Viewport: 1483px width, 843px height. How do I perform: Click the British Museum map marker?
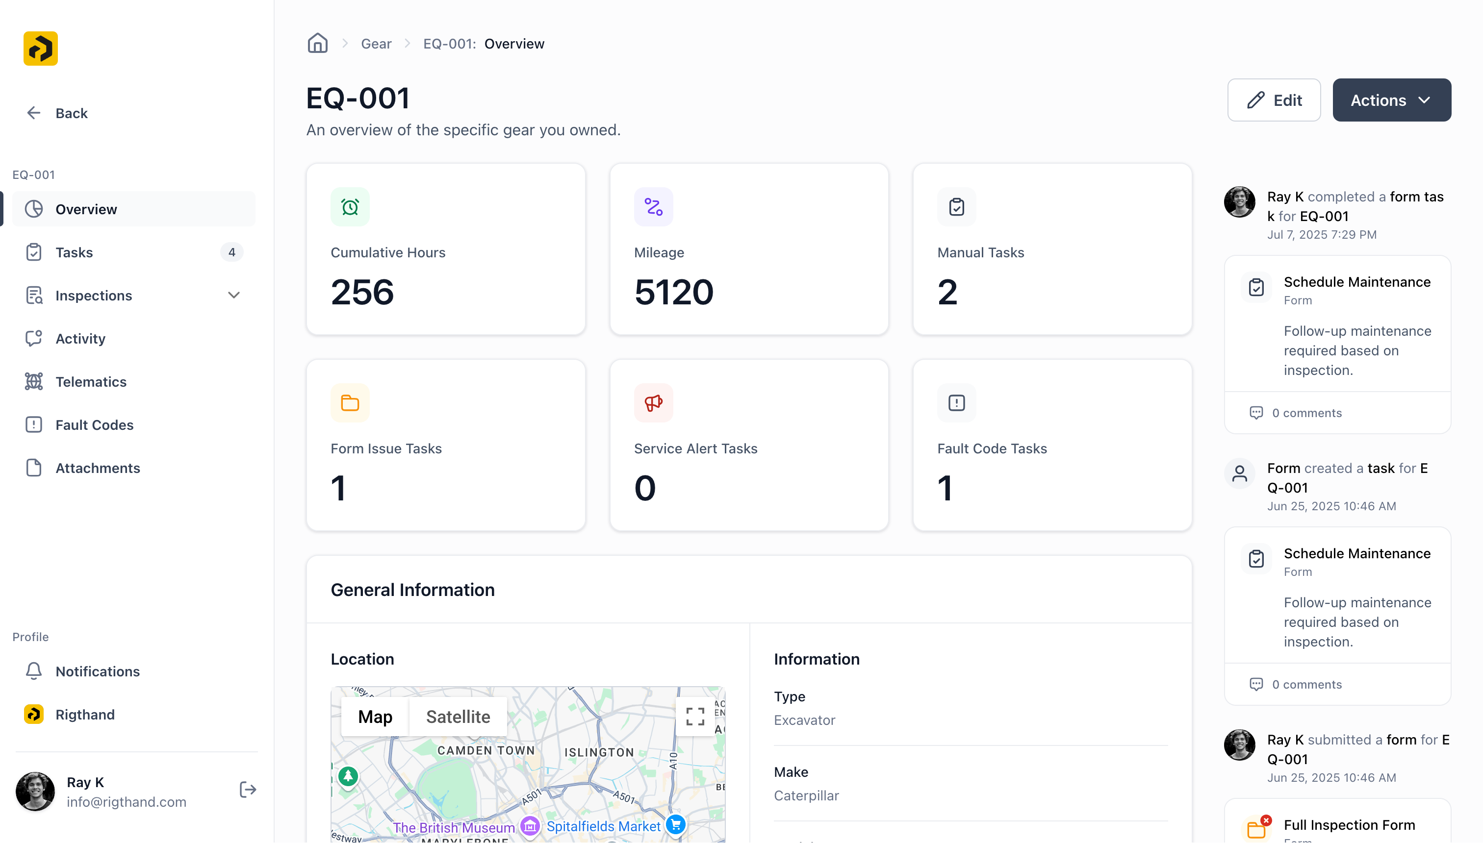530,826
